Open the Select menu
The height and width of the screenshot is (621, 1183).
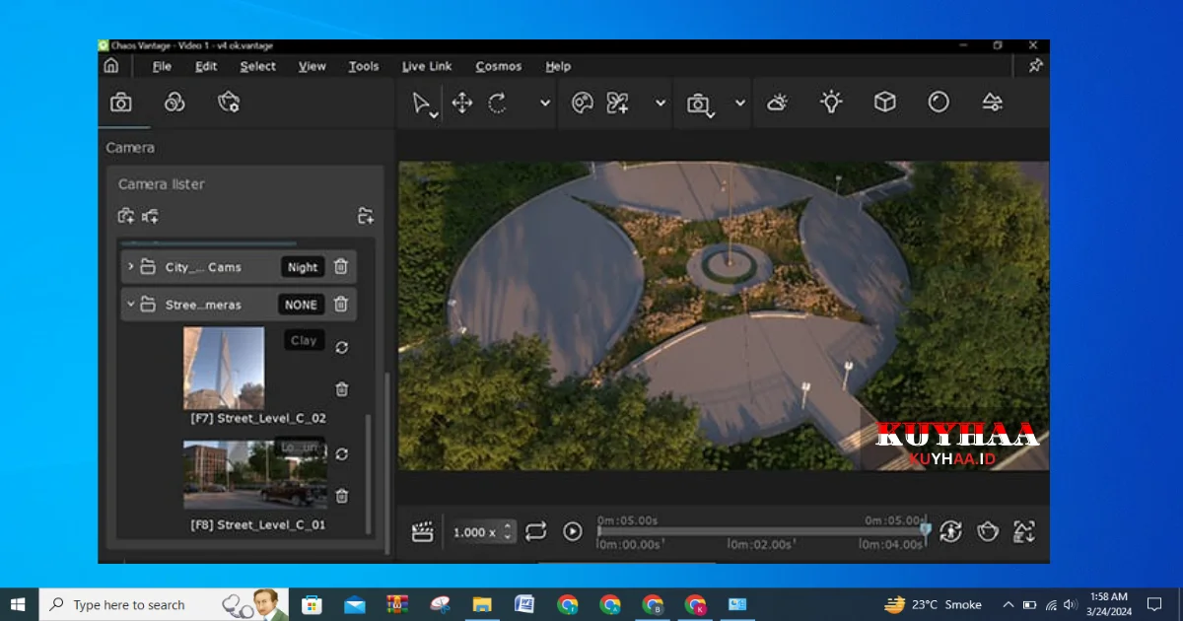pyautogui.click(x=258, y=66)
